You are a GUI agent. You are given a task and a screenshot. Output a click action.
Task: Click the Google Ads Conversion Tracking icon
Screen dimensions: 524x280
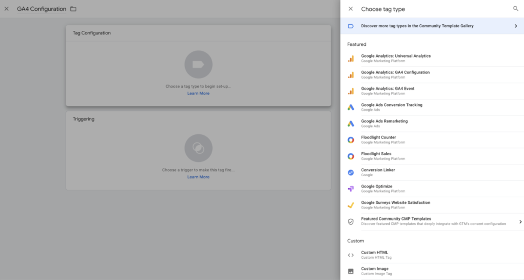coord(351,107)
